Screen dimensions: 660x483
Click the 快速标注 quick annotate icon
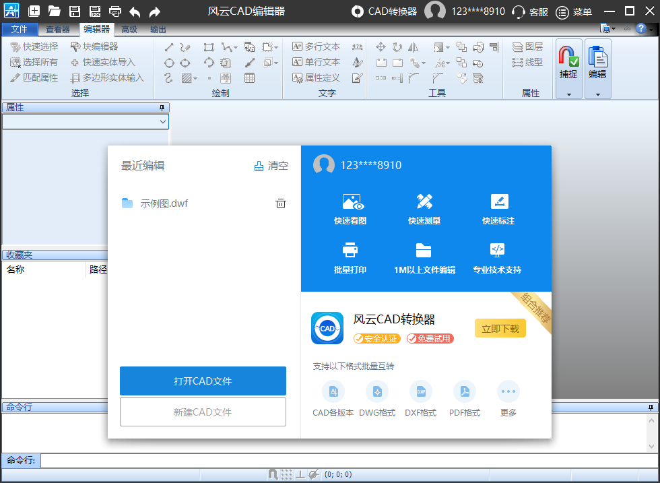coord(499,201)
